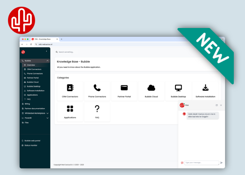Open Partner documentation in sidebar

[x=35, y=108]
